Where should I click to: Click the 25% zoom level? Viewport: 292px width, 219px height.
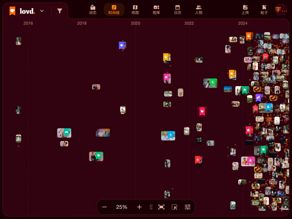tap(121, 207)
